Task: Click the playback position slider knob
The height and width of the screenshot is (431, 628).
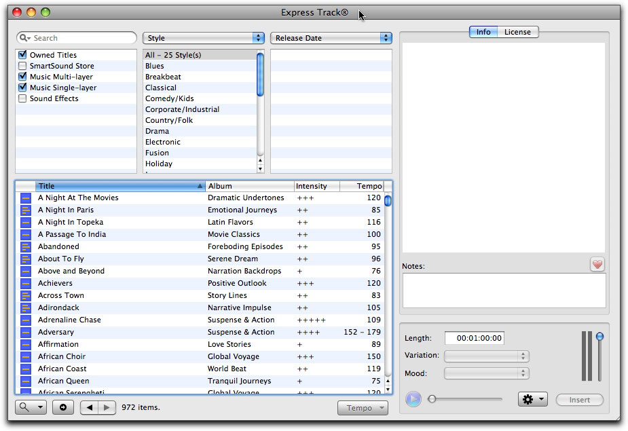Action: pyautogui.click(x=432, y=399)
